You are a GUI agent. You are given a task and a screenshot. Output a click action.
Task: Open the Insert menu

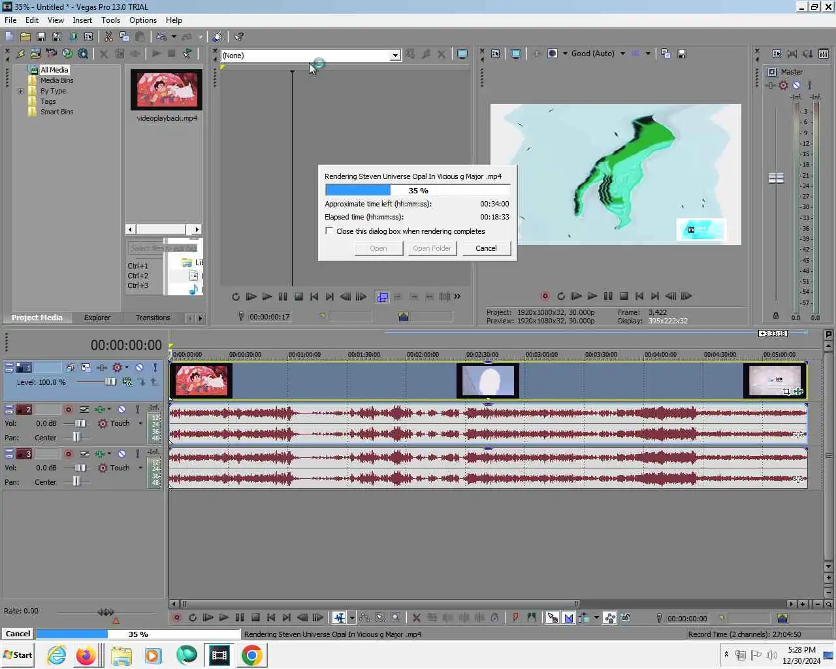click(82, 20)
